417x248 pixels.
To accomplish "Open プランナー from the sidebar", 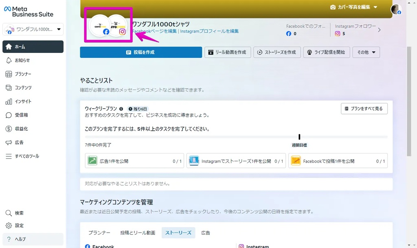I will (x=33, y=74).
